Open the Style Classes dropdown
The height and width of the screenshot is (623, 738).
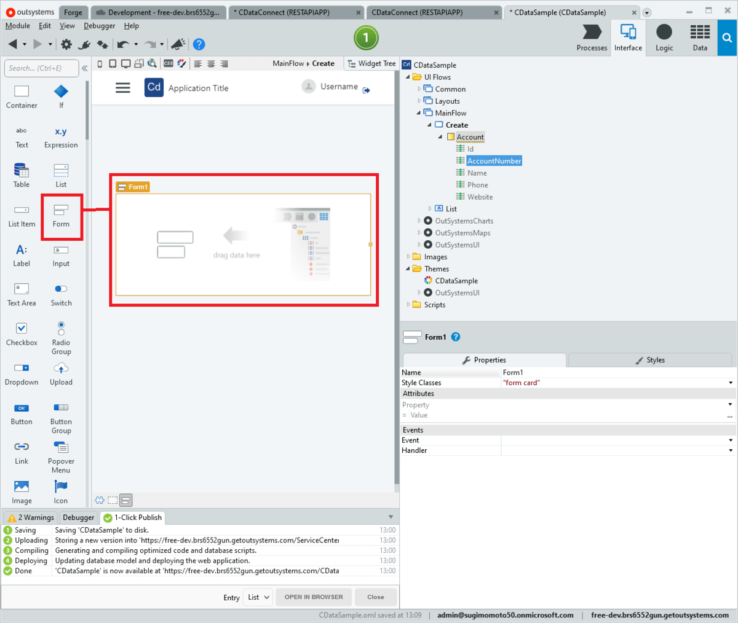pos(731,383)
